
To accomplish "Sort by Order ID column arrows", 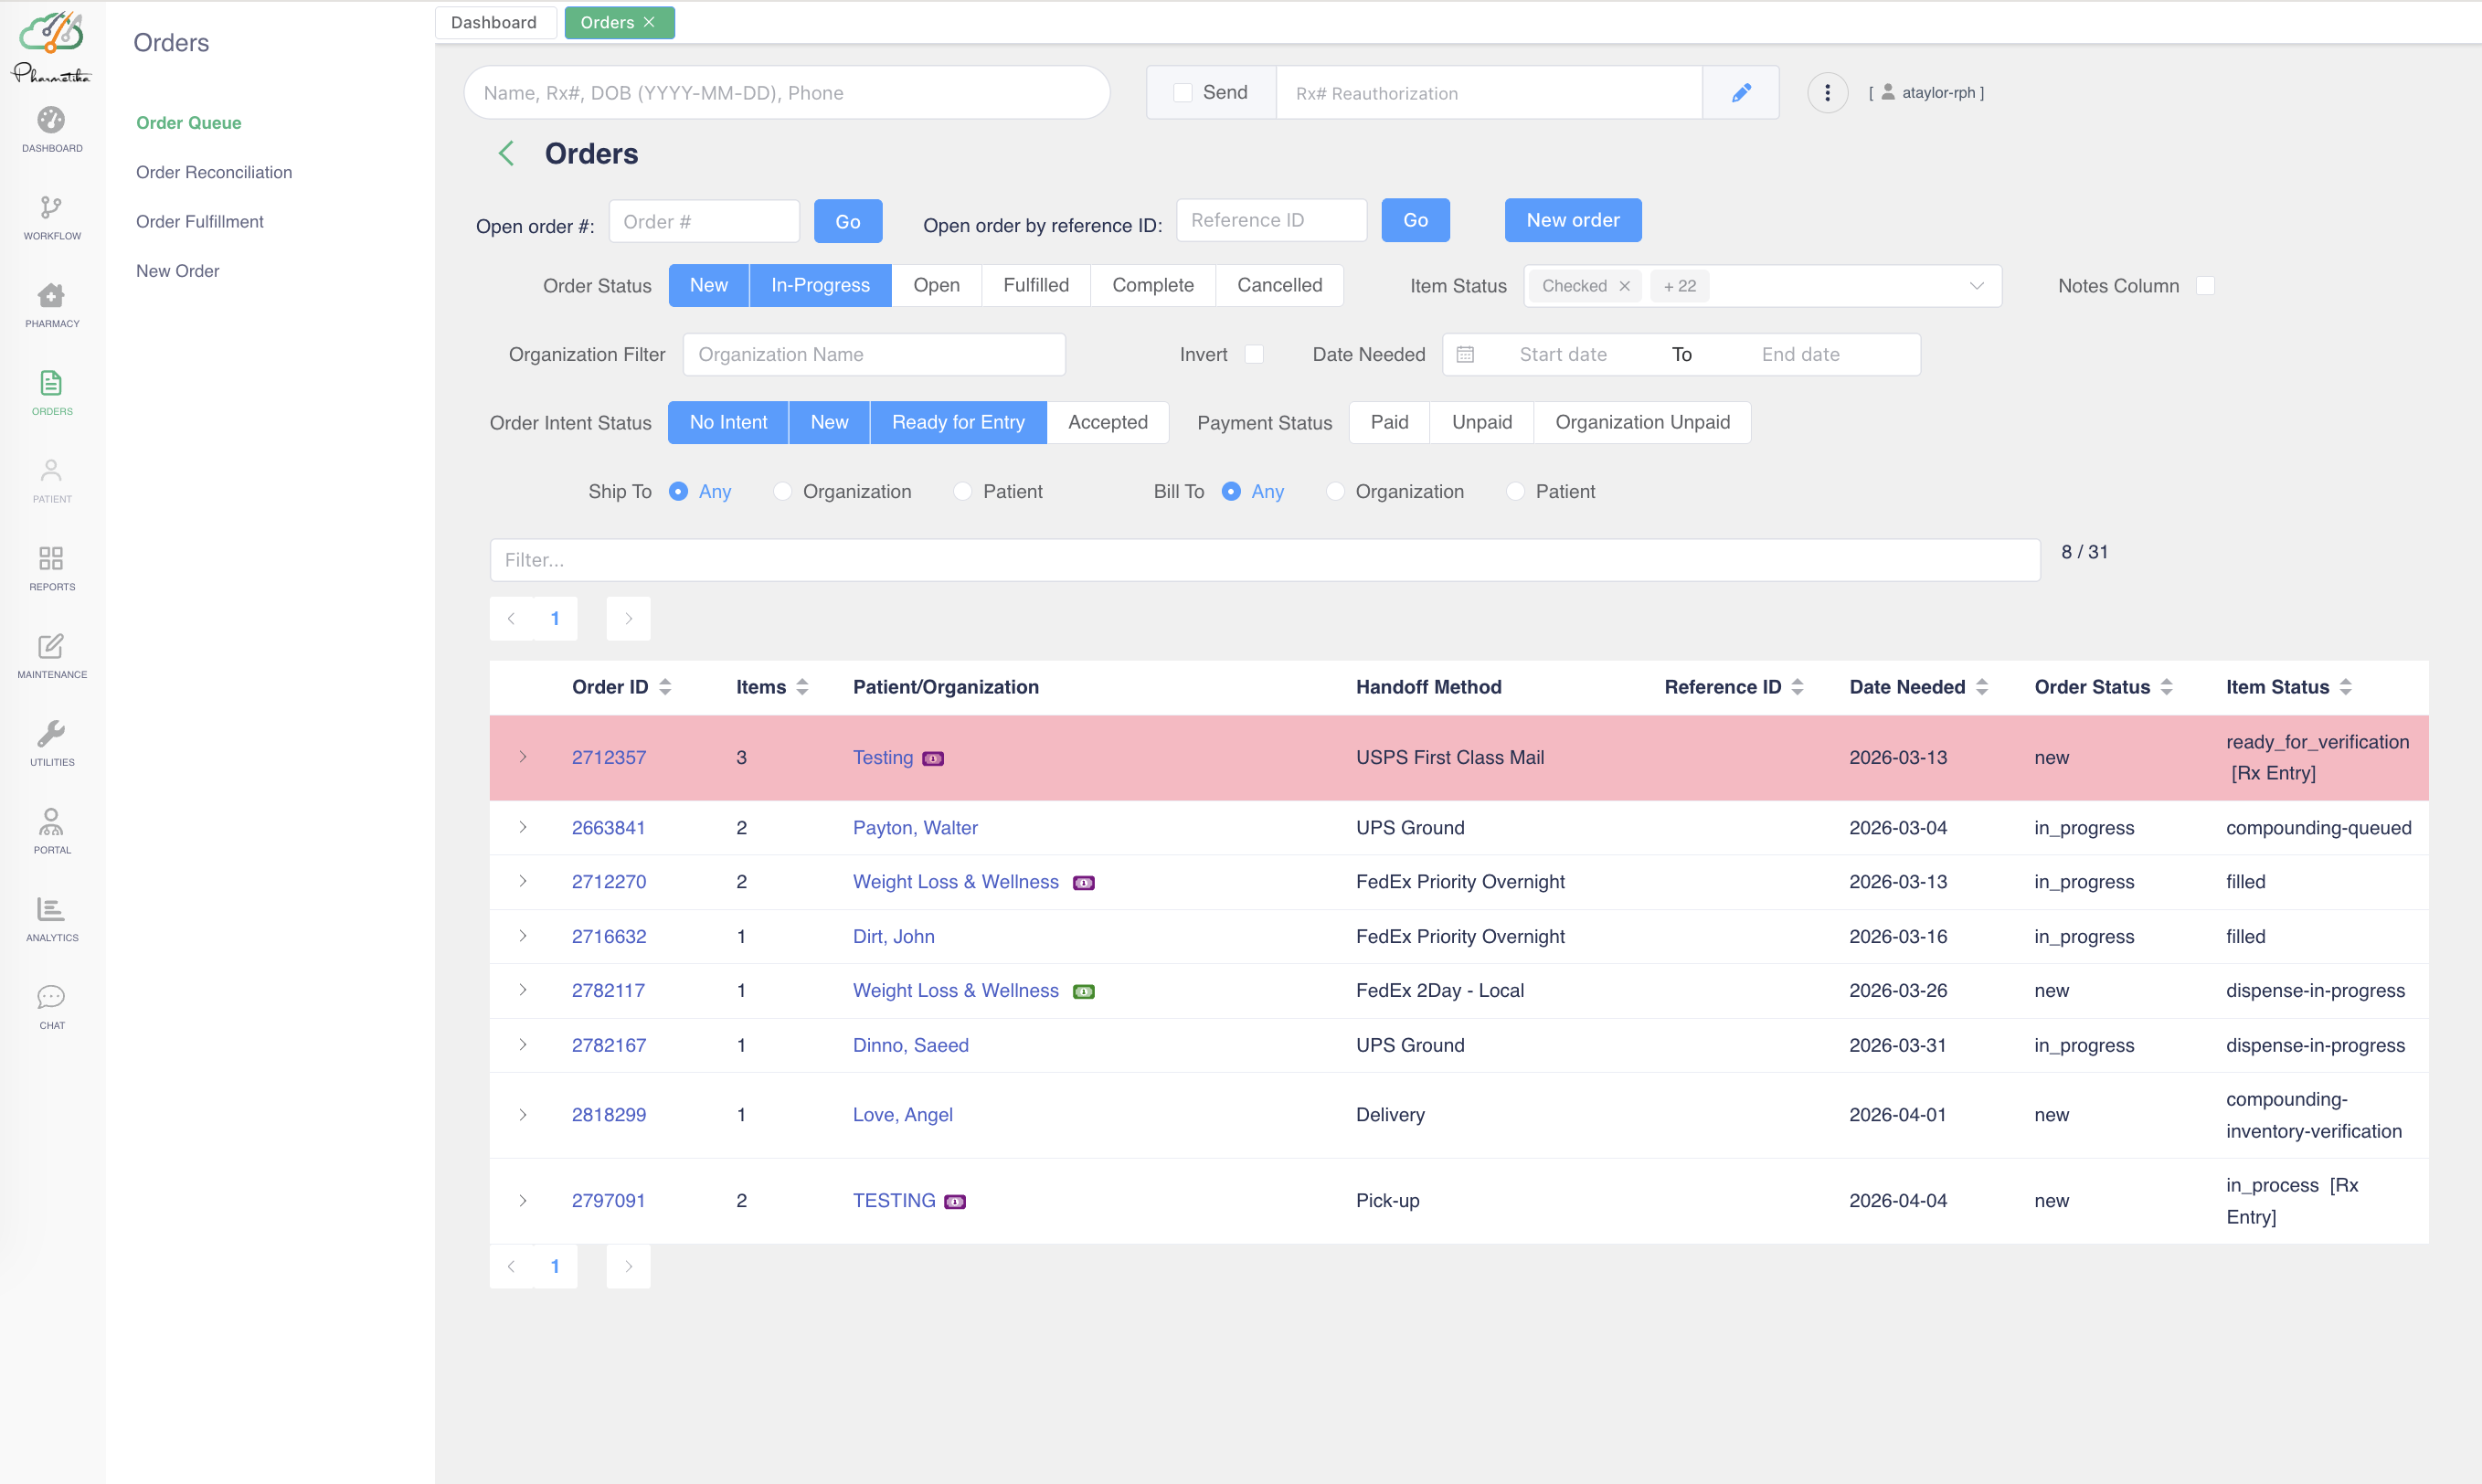I will coord(665,687).
